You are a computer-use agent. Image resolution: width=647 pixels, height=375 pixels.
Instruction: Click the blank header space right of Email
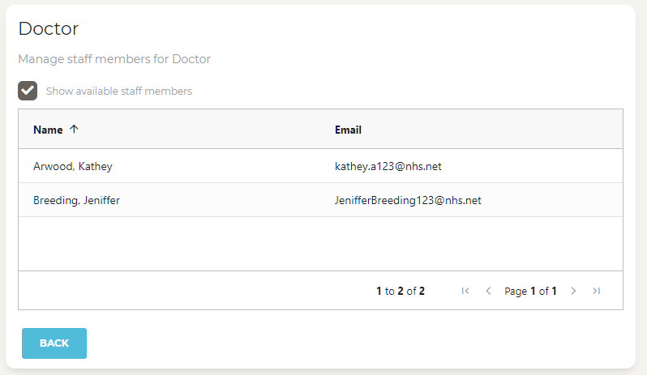[503, 130]
